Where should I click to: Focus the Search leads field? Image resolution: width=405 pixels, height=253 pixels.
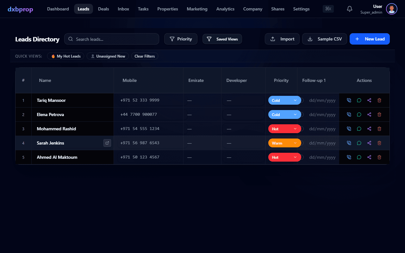[112, 39]
